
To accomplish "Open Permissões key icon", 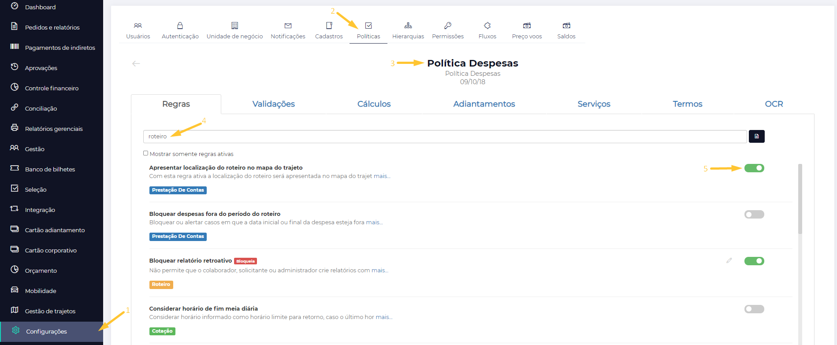I will [x=448, y=26].
